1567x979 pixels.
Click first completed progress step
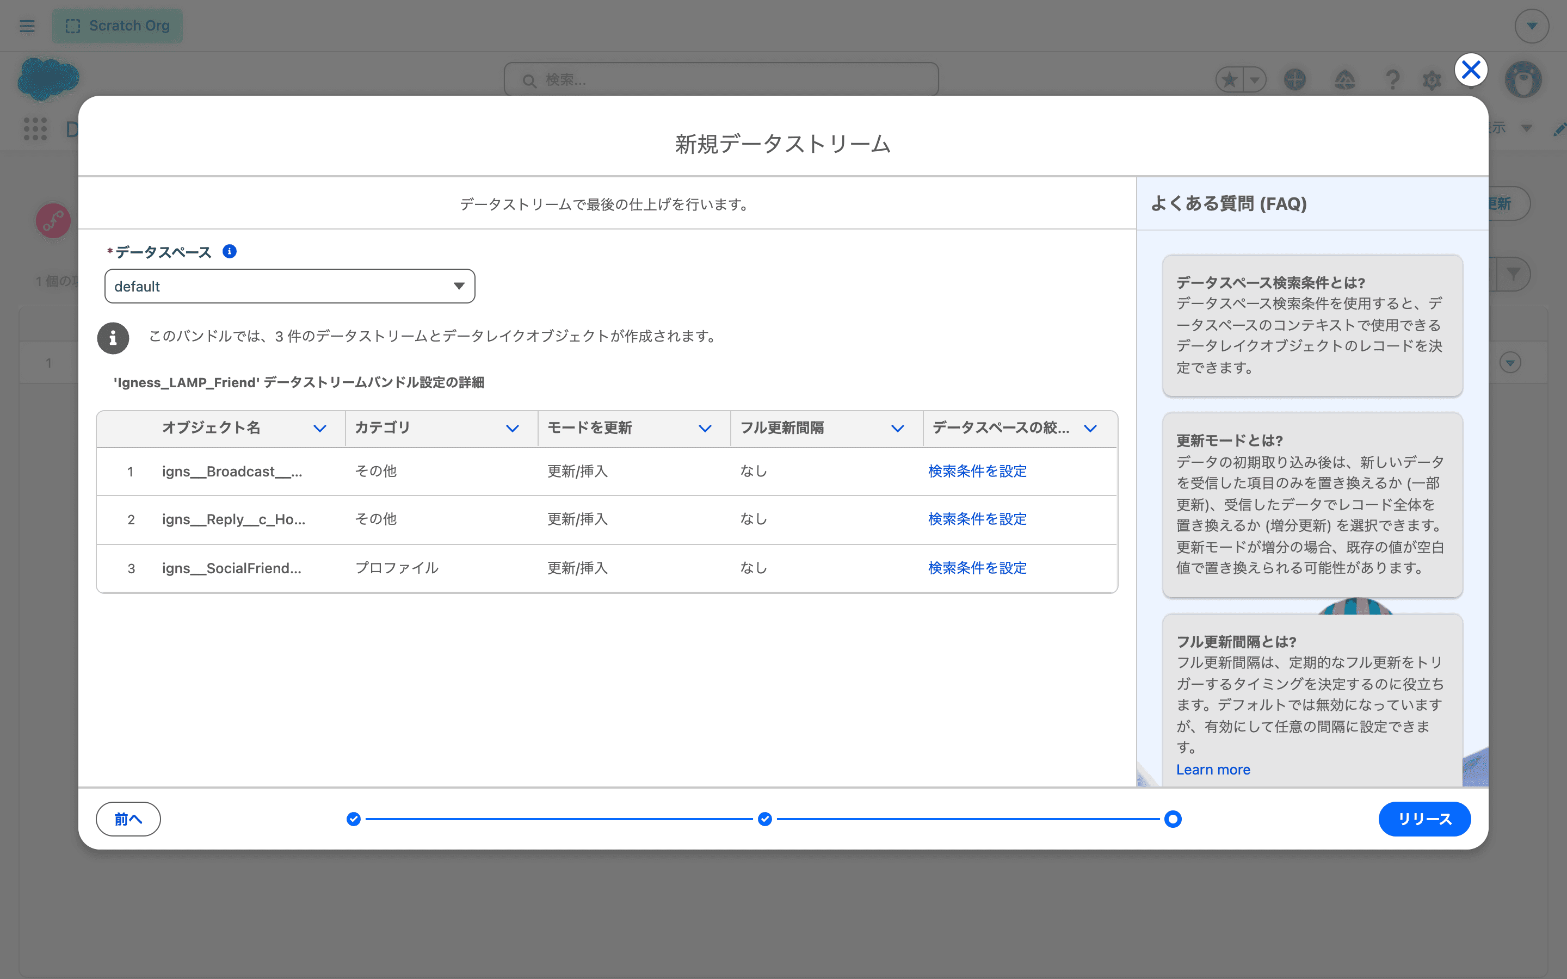(354, 819)
